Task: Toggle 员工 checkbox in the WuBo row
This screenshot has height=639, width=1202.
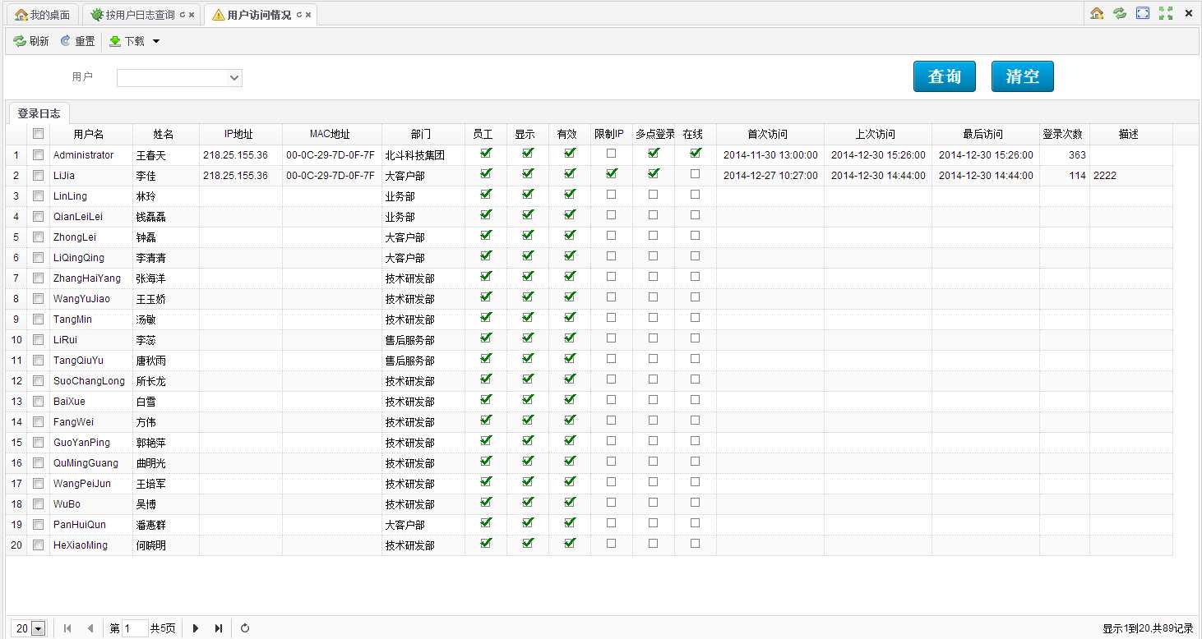Action: (x=486, y=502)
